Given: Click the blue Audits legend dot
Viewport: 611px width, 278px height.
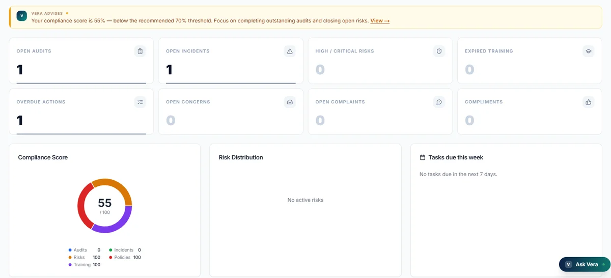Looking at the screenshot, I should point(70,250).
